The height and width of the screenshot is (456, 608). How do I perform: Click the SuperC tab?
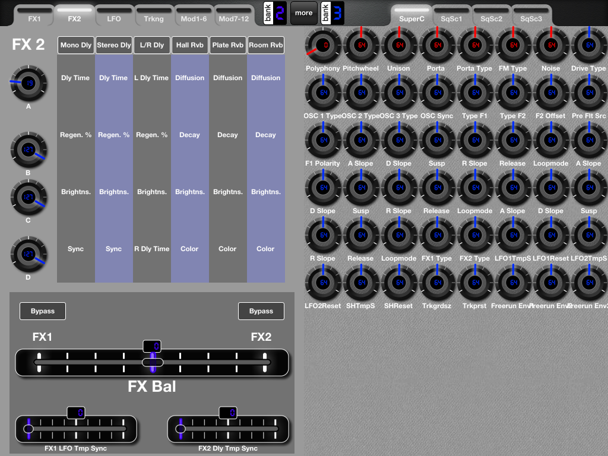click(x=412, y=15)
